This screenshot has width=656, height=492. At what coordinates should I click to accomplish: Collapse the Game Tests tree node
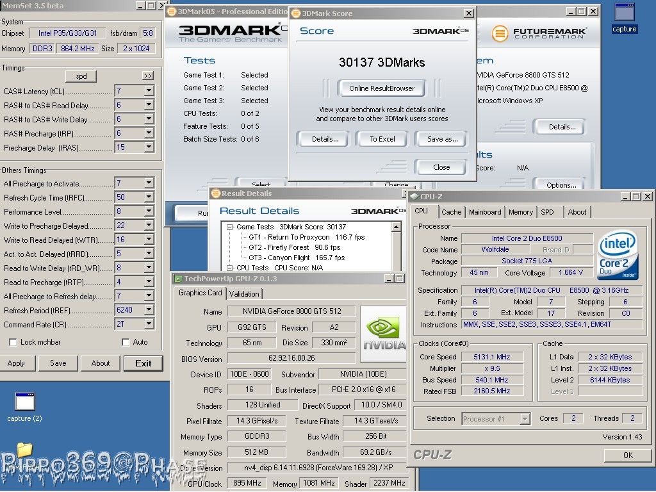(229, 227)
